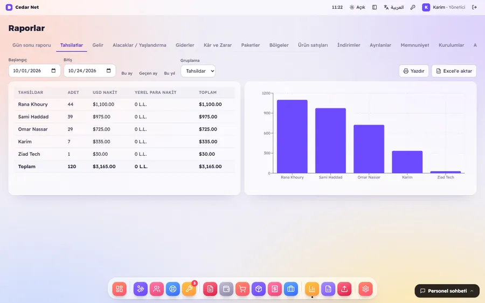Open the gray wallet icon in dock
This screenshot has width=485, height=303.
click(226, 289)
